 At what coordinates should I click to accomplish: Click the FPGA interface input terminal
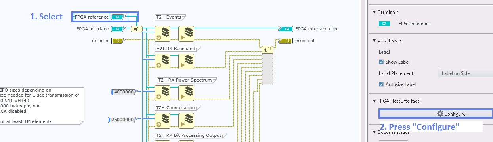tap(117, 29)
